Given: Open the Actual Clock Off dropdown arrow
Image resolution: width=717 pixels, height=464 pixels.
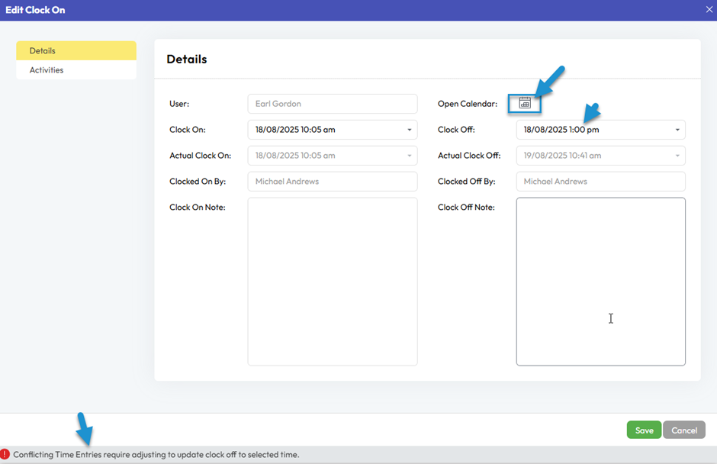Looking at the screenshot, I should click(677, 156).
